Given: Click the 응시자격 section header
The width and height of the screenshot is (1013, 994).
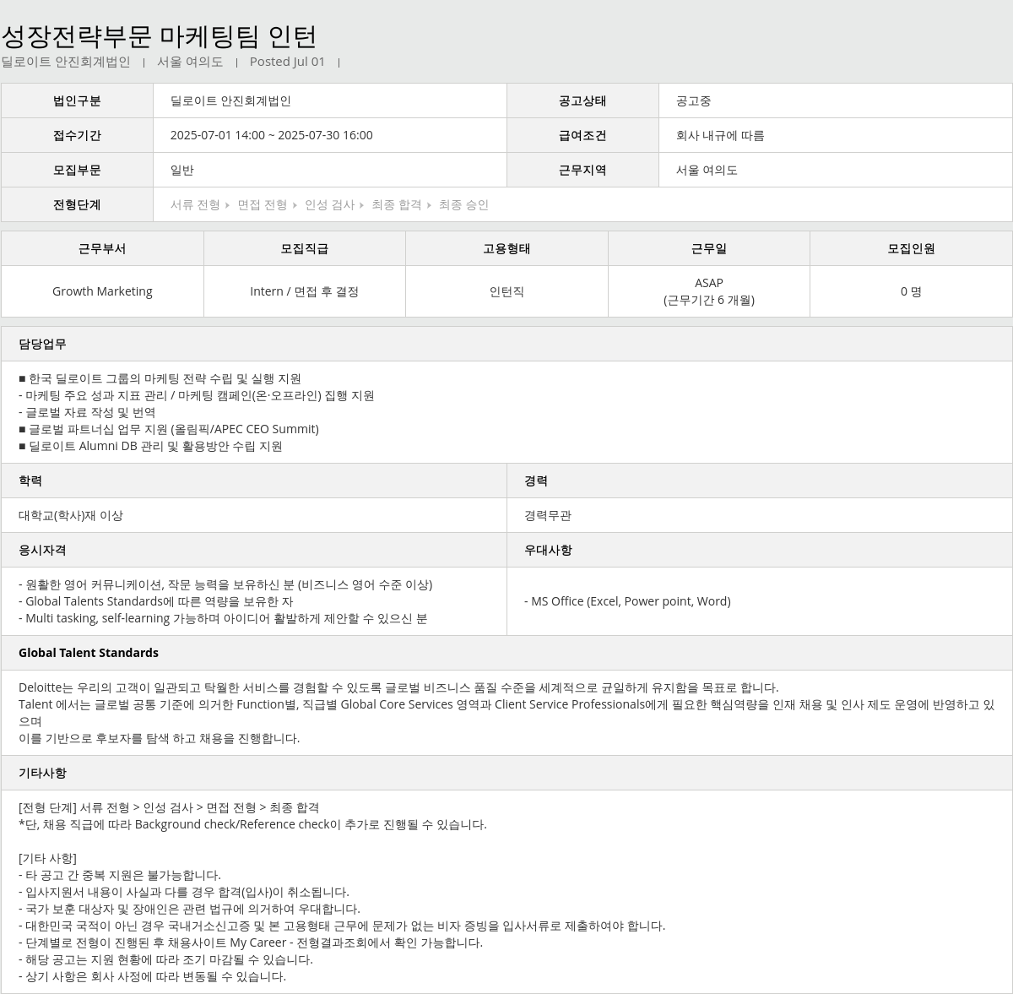Looking at the screenshot, I should tap(253, 550).
